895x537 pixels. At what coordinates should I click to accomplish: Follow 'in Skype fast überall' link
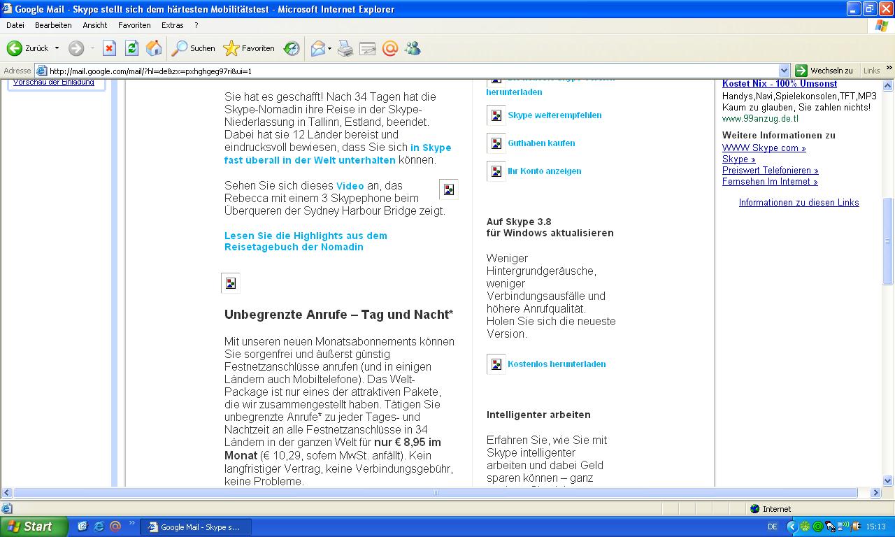click(x=338, y=154)
